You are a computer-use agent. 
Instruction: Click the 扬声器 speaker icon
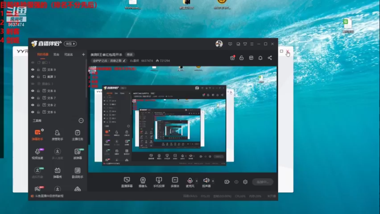(x=206, y=180)
